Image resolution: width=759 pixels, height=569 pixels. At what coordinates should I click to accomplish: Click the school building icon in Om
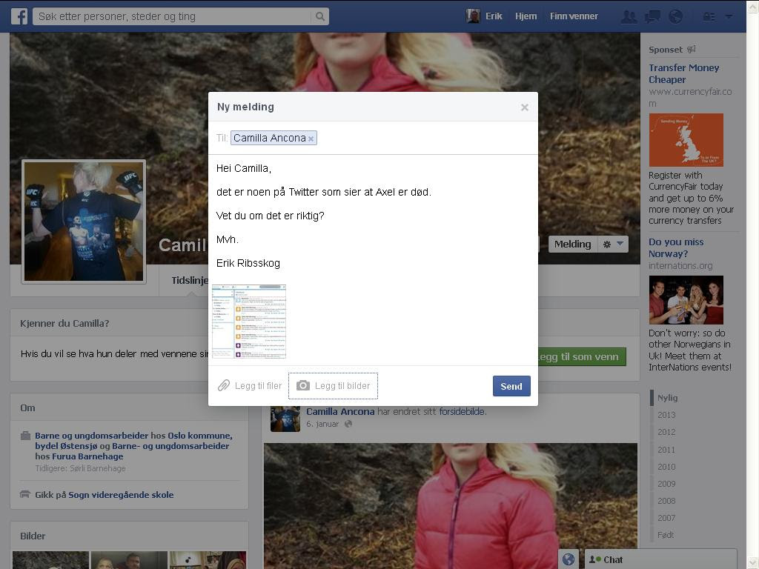pos(25,494)
